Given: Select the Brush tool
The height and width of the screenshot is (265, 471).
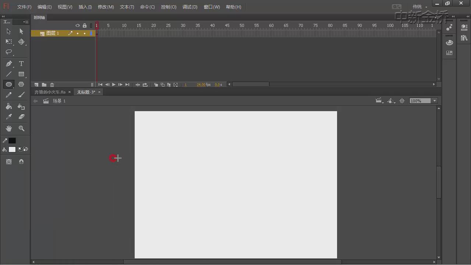Looking at the screenshot, I should coord(21,95).
